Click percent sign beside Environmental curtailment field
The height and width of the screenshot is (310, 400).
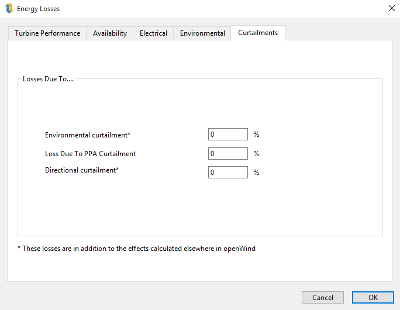(256, 135)
